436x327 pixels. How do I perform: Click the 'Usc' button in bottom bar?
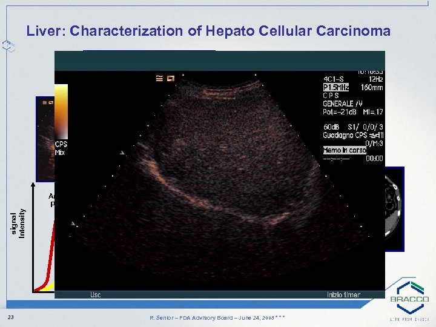pyautogui.click(x=96, y=294)
